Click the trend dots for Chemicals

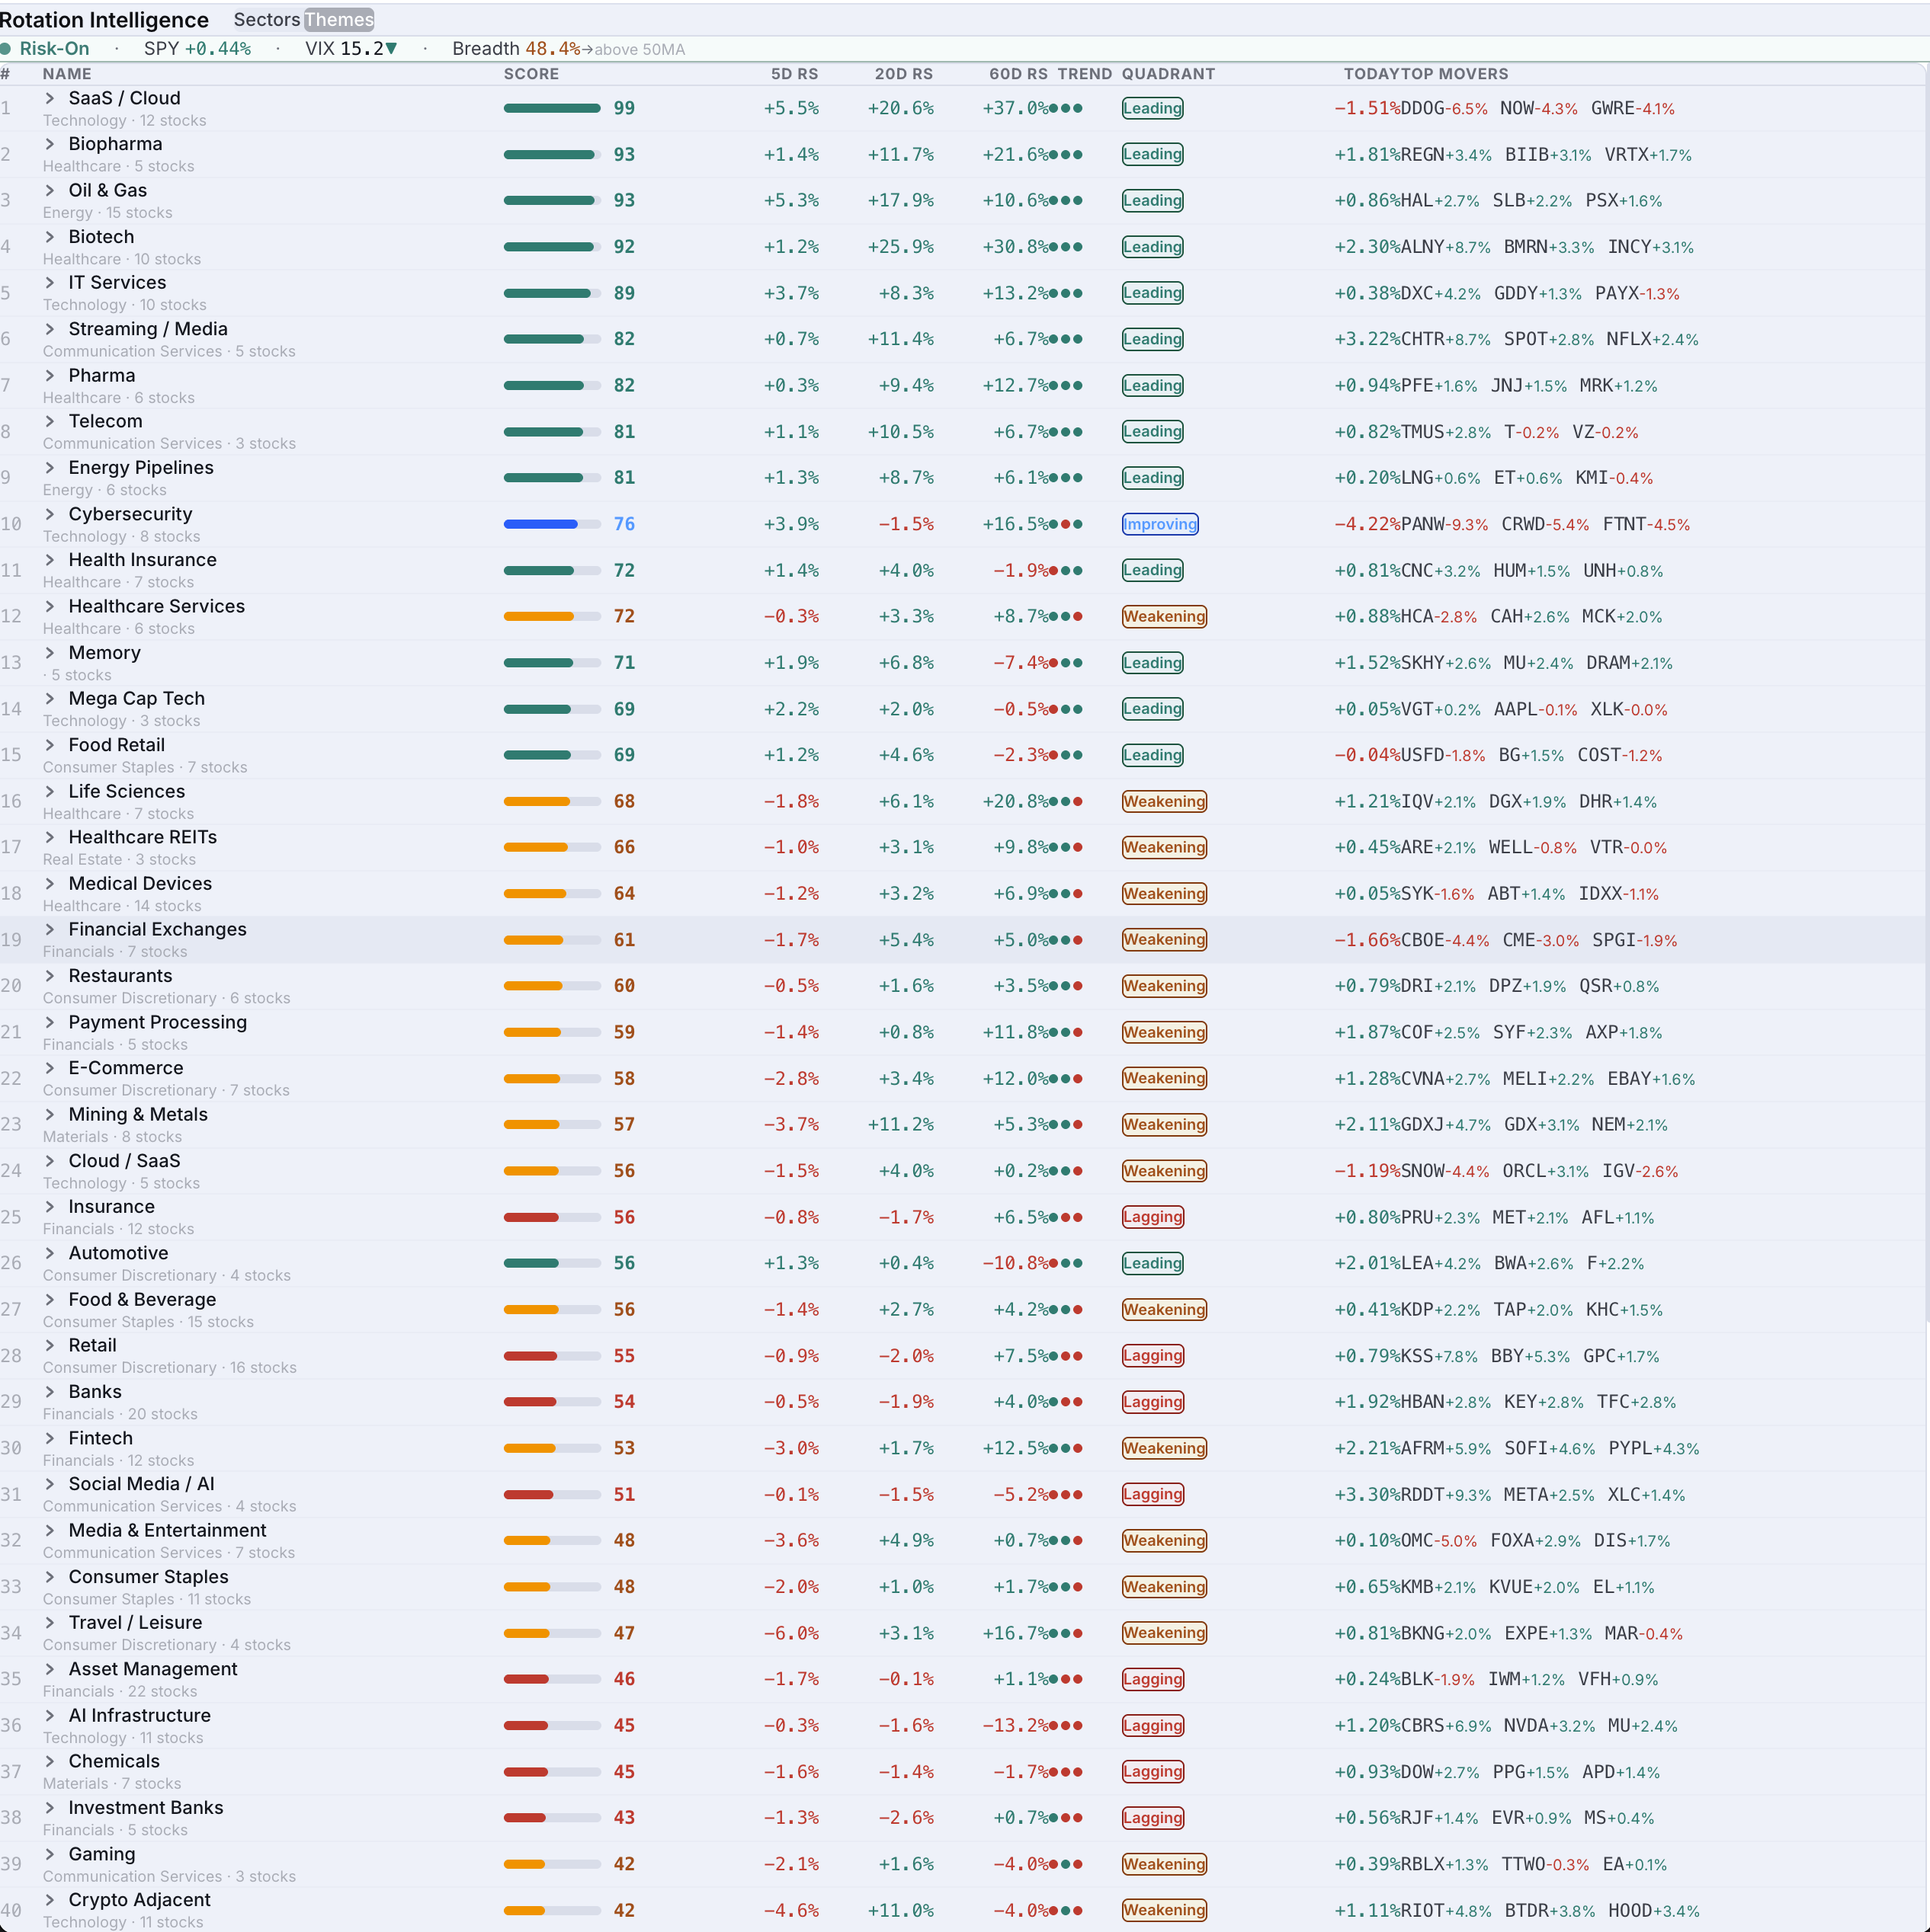click(1066, 1771)
